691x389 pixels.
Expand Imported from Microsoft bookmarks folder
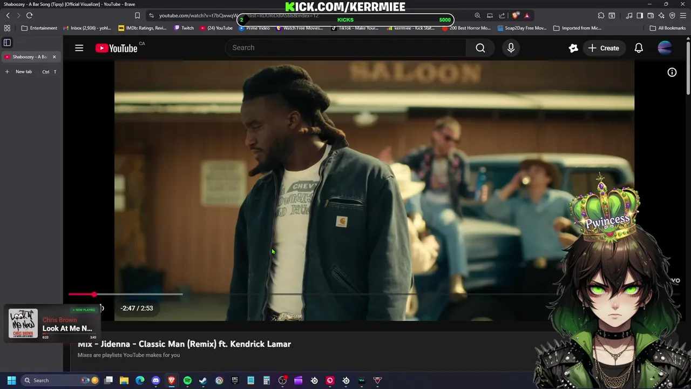577,28
